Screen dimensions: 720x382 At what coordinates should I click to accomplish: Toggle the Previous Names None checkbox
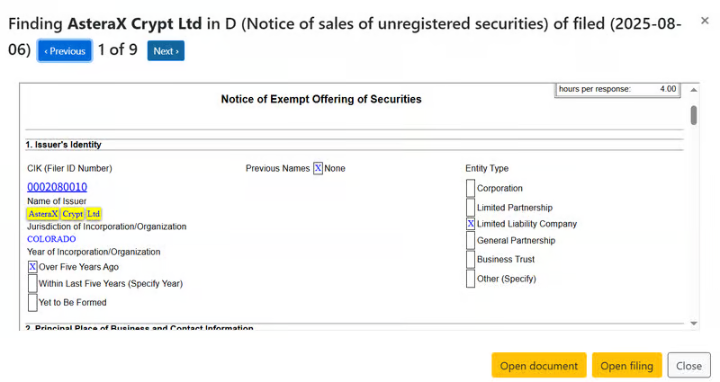pos(319,168)
